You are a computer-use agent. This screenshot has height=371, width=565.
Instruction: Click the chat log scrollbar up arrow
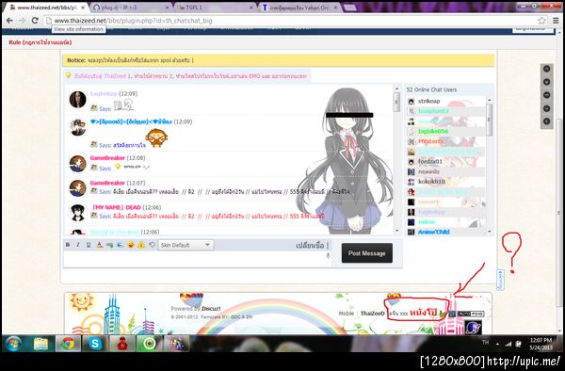pyautogui.click(x=396, y=89)
